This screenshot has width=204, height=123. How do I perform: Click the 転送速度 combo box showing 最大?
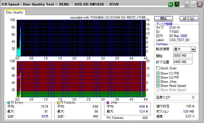(x=185, y=49)
